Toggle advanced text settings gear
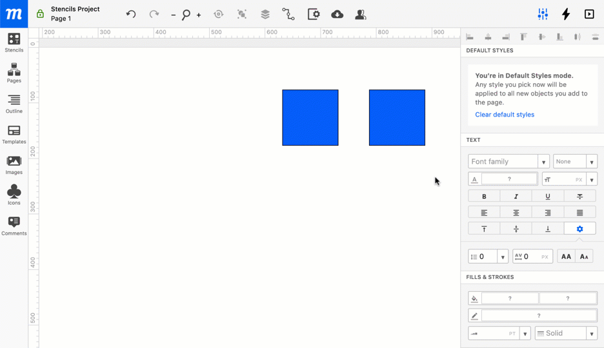The width and height of the screenshot is (604, 348). pyautogui.click(x=579, y=229)
